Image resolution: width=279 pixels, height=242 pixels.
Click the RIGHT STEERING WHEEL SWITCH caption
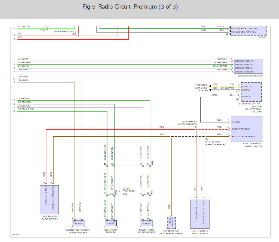252,145
